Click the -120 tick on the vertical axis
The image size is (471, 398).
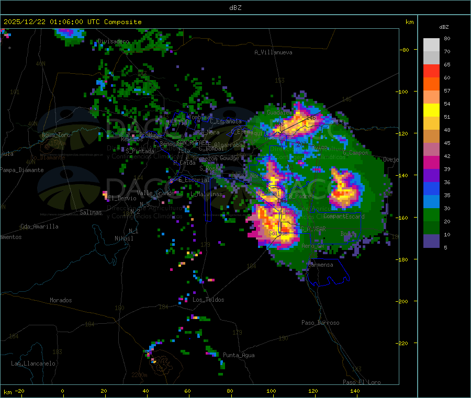401,133
